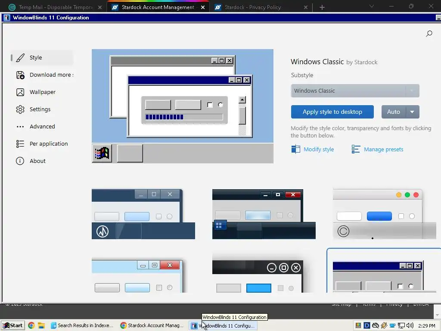Select the light blue Aero-like style thumbnail
The width and height of the screenshot is (441, 331).
point(137,276)
